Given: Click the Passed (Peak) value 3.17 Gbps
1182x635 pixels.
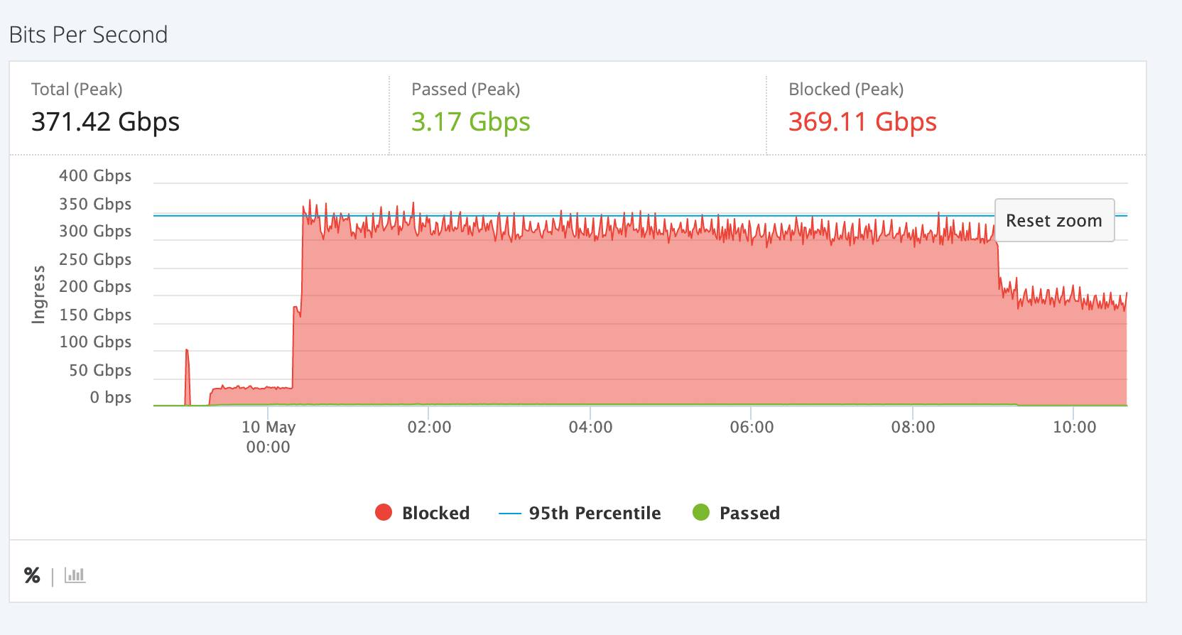Looking at the screenshot, I should coord(470,122).
